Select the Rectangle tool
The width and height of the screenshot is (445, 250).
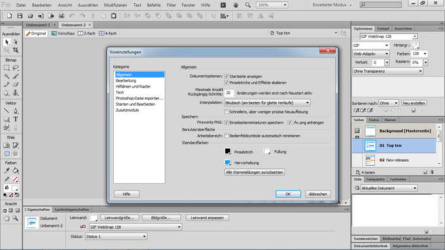(x=7, y=119)
